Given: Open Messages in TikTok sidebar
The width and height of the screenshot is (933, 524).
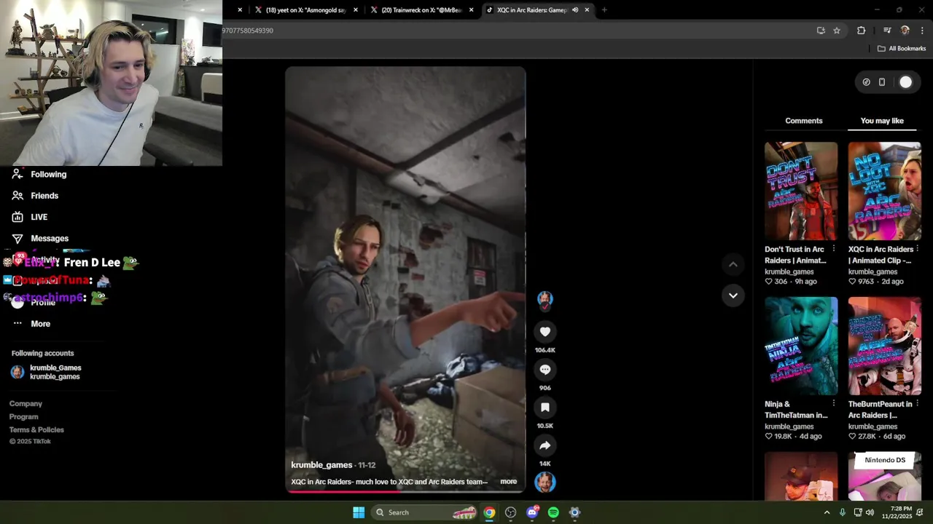Looking at the screenshot, I should [41, 239].
